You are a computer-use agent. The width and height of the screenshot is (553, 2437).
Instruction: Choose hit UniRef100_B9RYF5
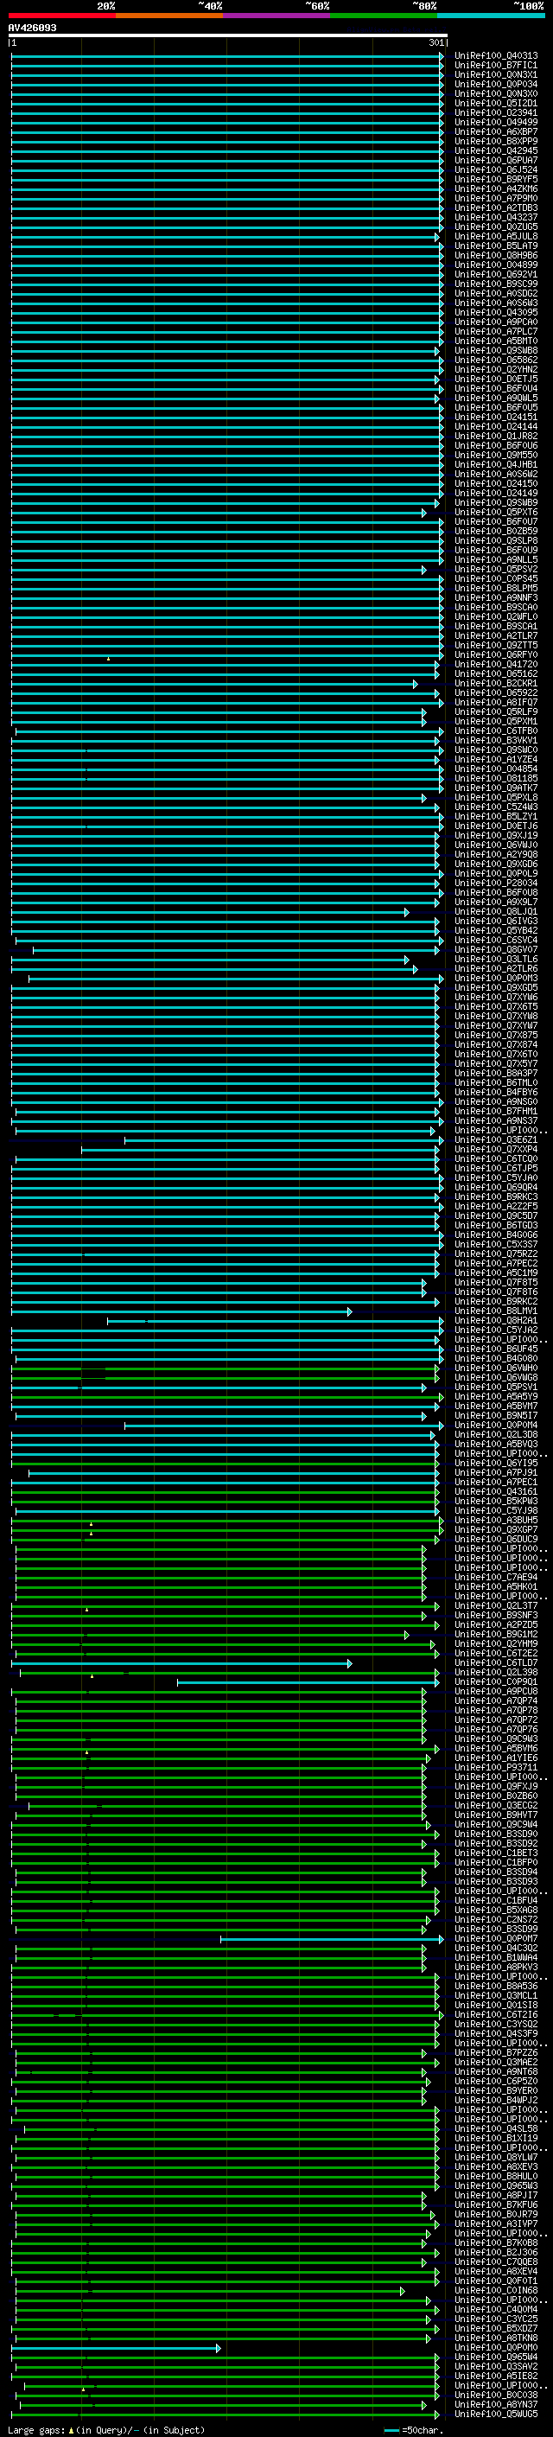pyautogui.click(x=495, y=179)
